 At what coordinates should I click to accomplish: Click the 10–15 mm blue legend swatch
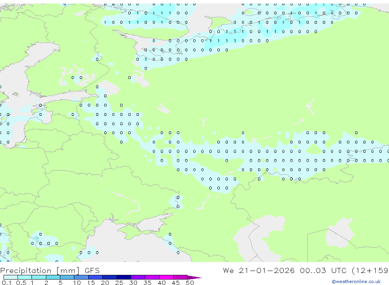click(x=81, y=277)
